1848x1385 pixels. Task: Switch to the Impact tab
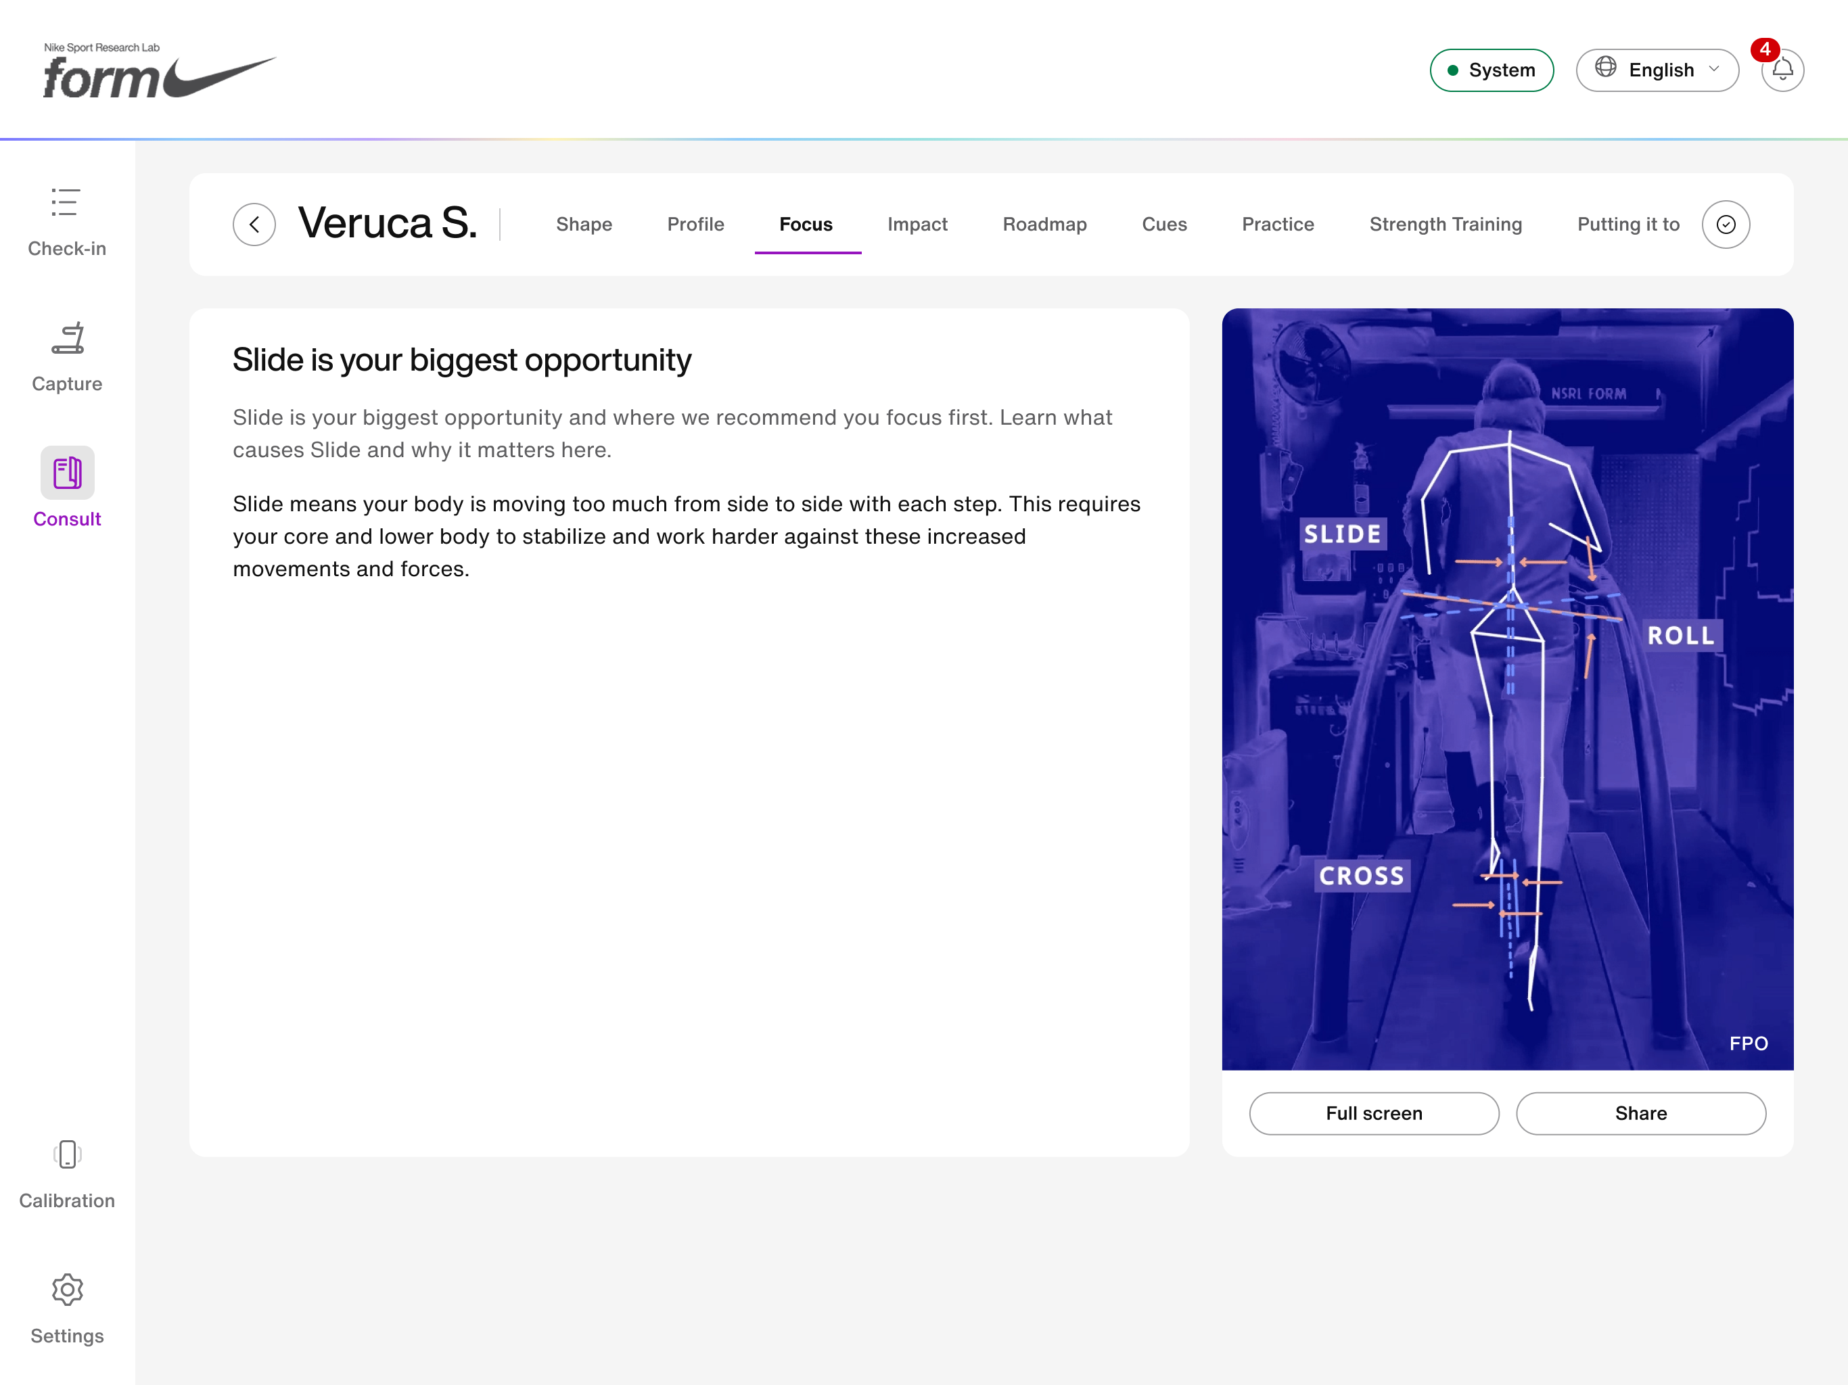917,224
